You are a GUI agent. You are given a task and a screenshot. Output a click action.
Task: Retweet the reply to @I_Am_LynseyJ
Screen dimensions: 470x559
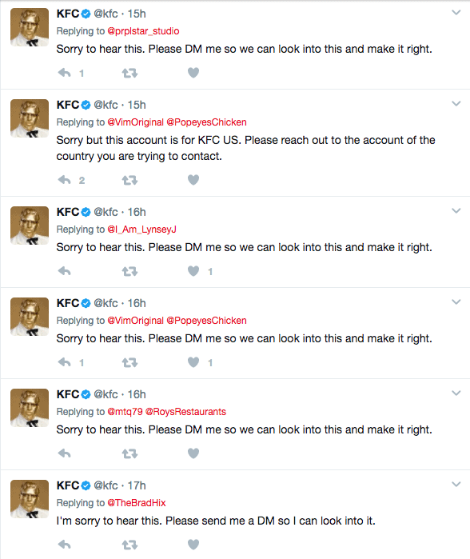pos(129,272)
